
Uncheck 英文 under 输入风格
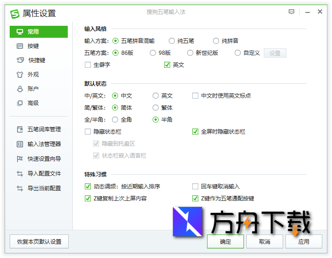[x=167, y=64]
